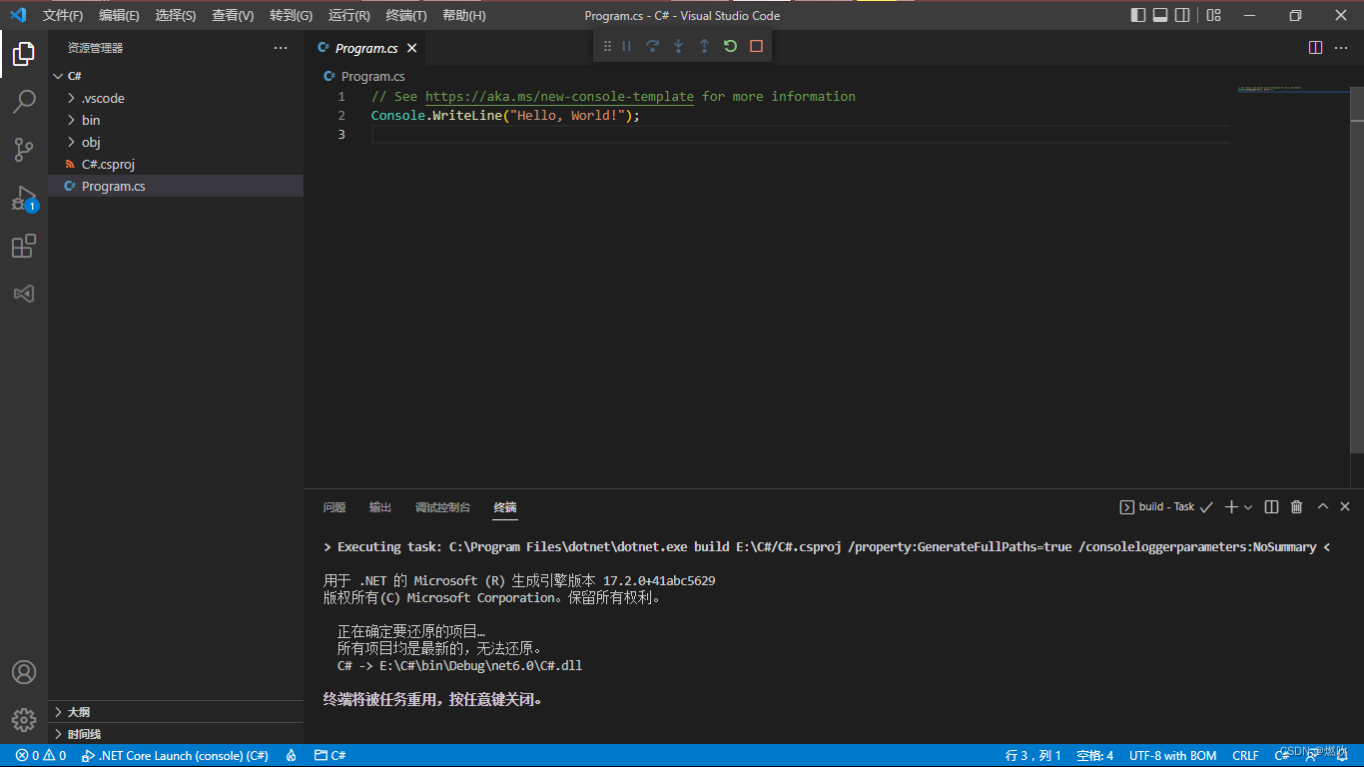Change encoding UTF-8 with BOM
This screenshot has width=1364, height=767.
[x=1172, y=756]
